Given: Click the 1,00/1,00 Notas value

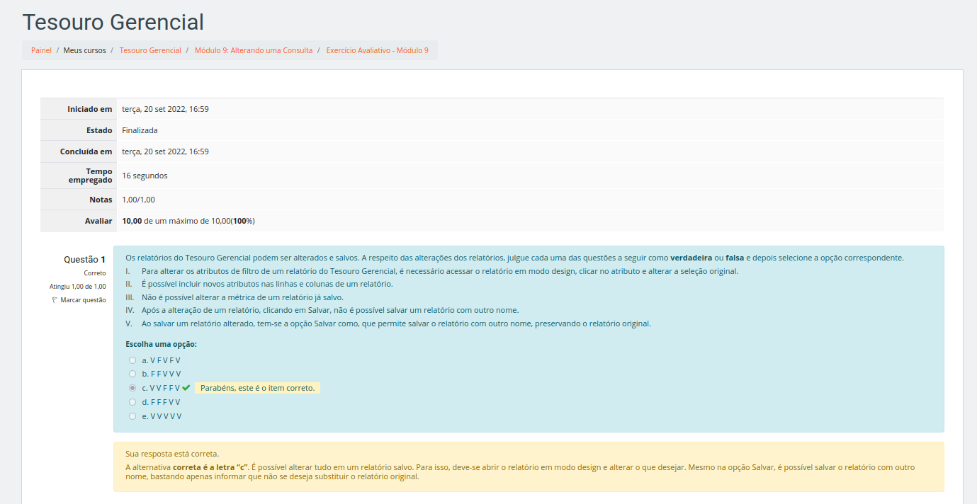Looking at the screenshot, I should pos(138,200).
